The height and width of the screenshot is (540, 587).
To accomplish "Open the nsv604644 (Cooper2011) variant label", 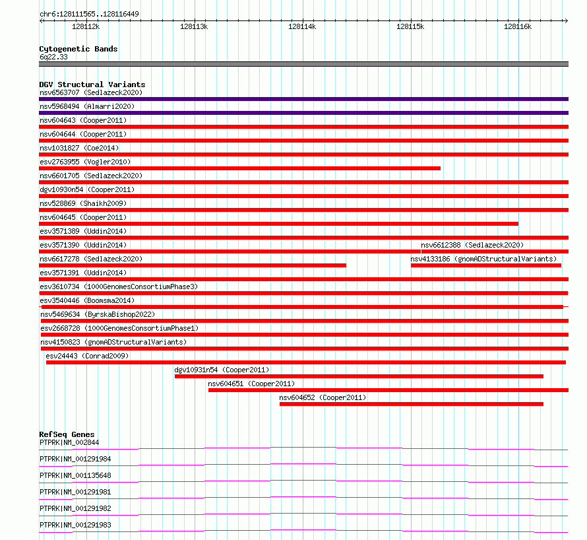I will 83,134.
